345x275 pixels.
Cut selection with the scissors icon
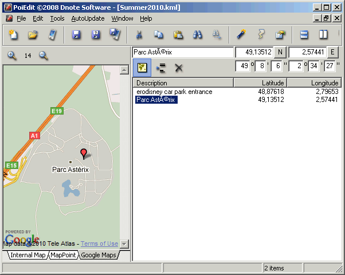click(139, 35)
